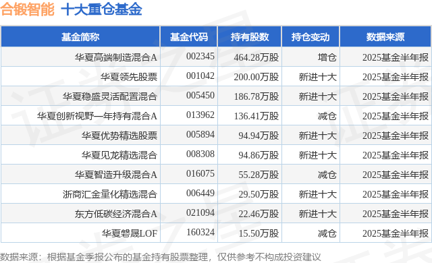Open the 华夏高端制造混合A fund name
This screenshot has width=432, height=263.
[x=115, y=57]
